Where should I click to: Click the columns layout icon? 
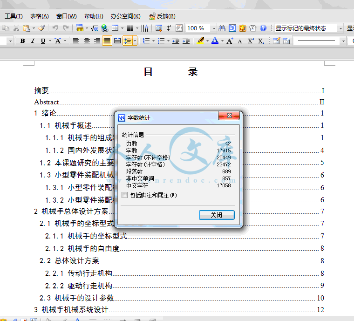point(130,28)
